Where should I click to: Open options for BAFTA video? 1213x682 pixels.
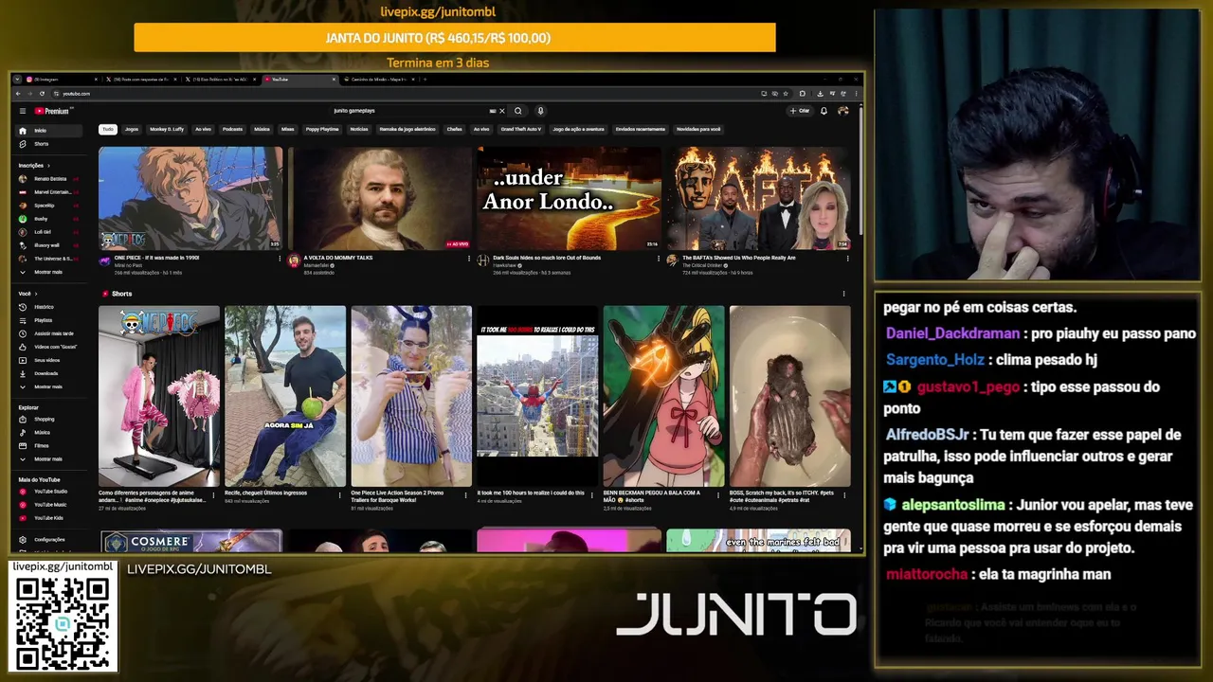pos(847,259)
